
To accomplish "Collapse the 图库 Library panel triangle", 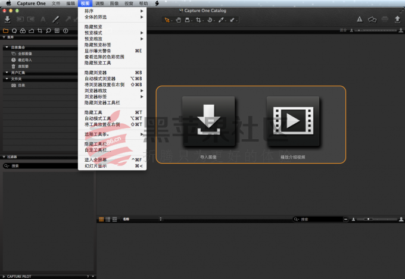I will click(x=4, y=37).
